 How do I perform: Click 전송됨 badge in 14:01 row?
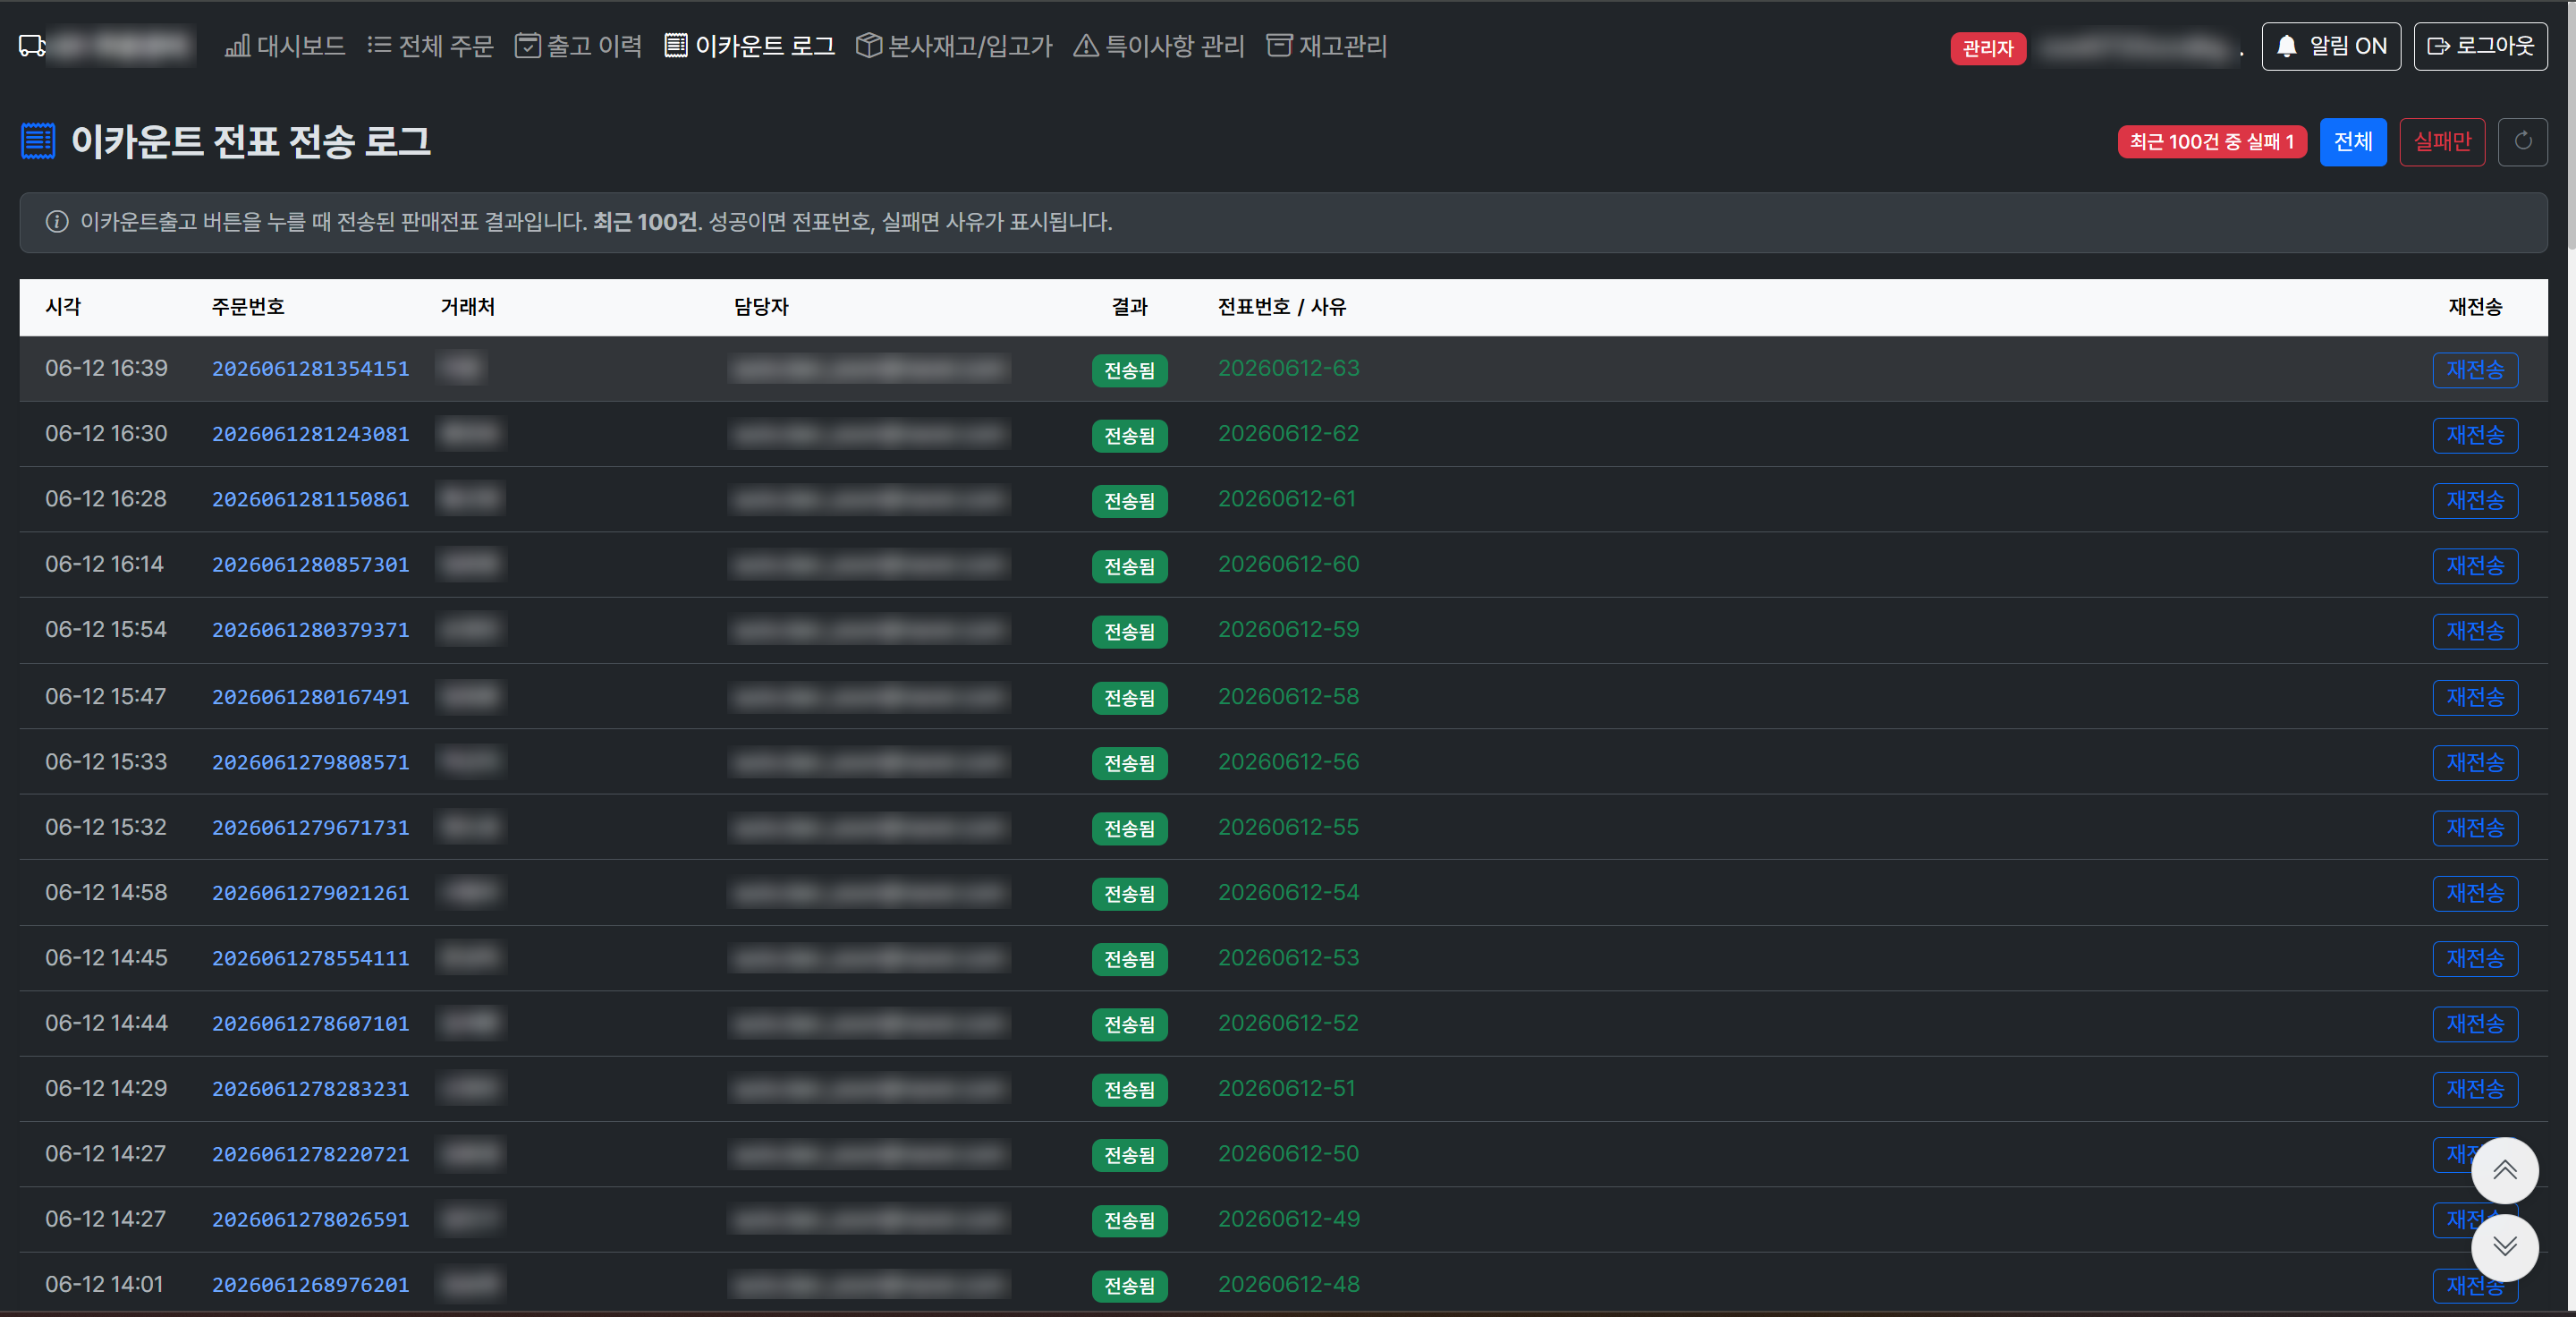point(1129,1286)
